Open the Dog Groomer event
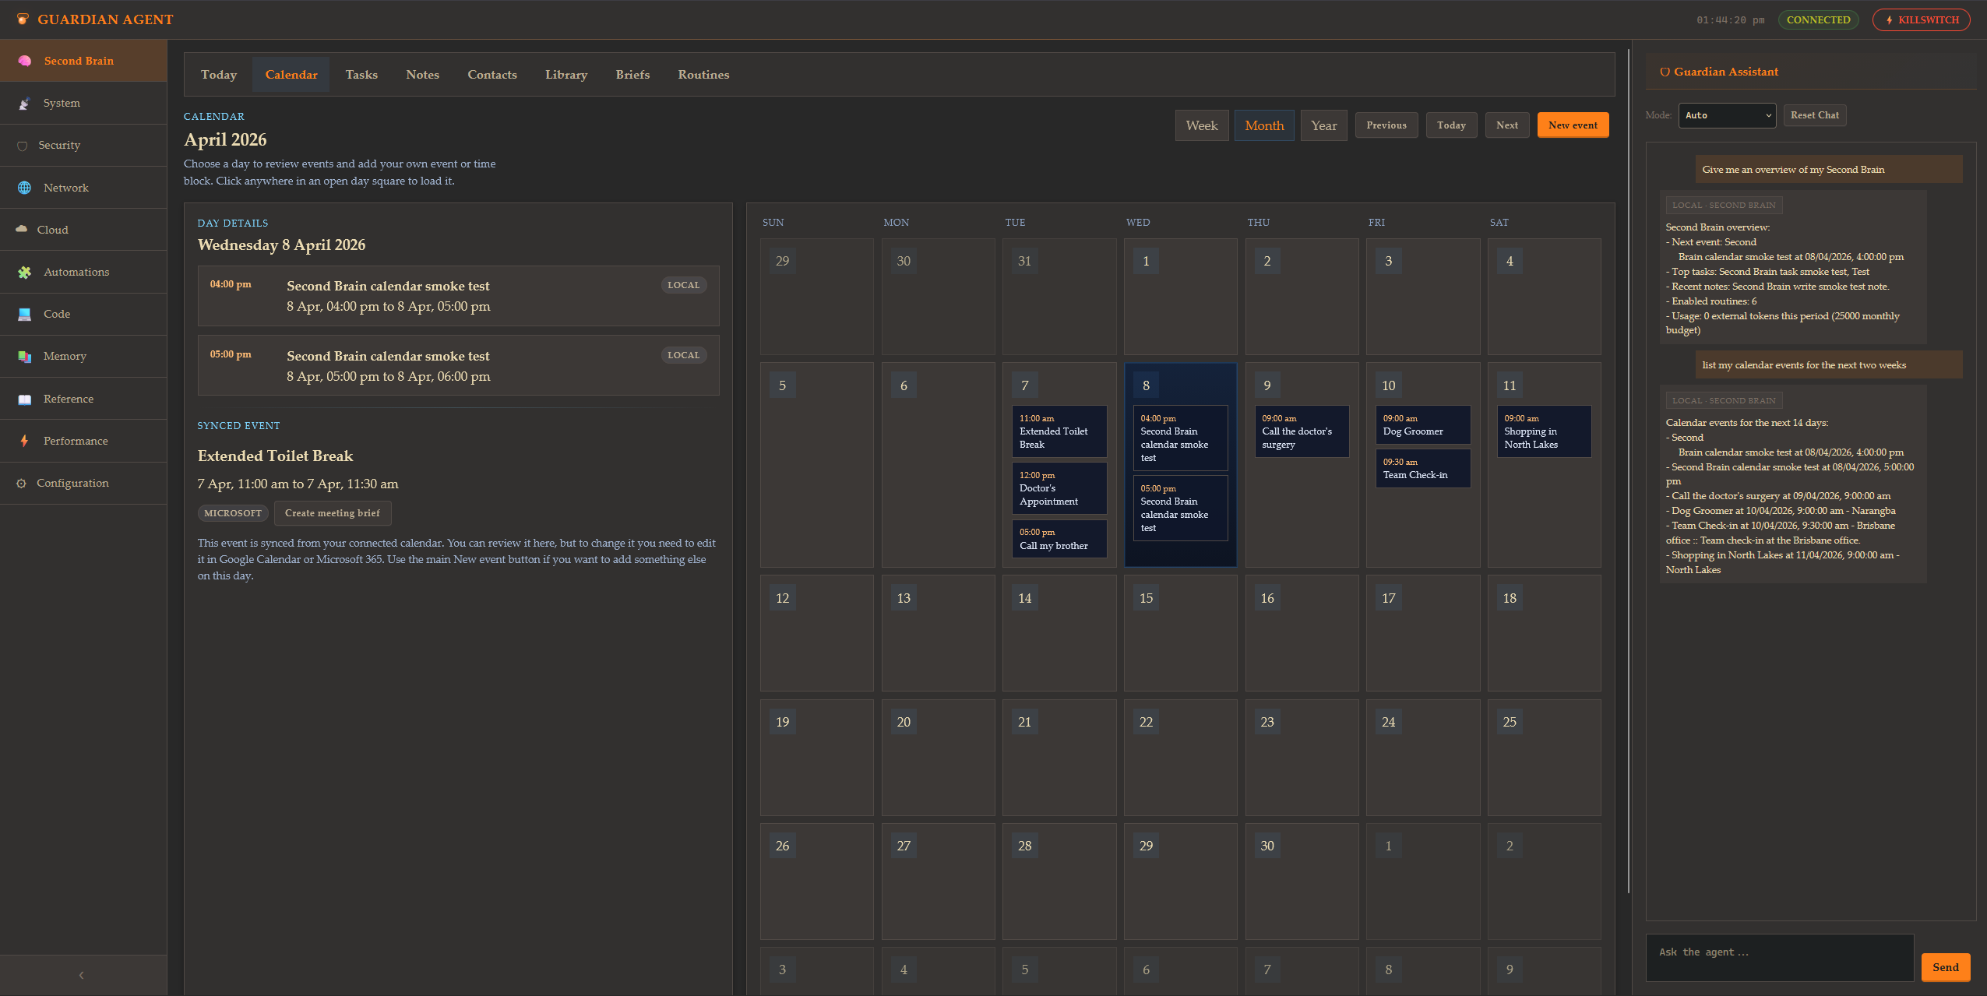Screen dimensions: 1987x996 point(1423,425)
